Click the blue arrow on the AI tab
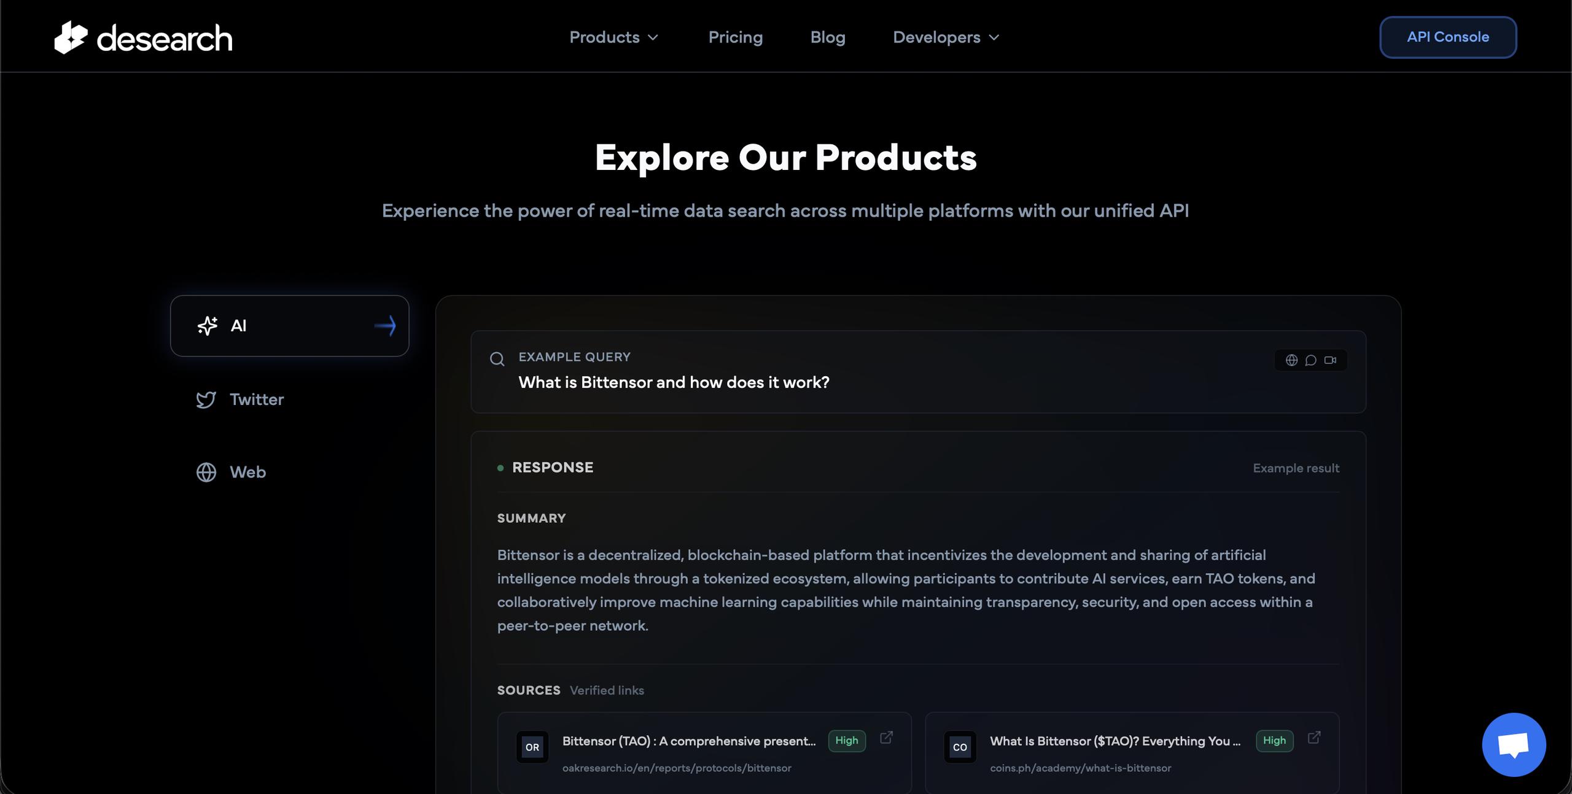 click(385, 326)
